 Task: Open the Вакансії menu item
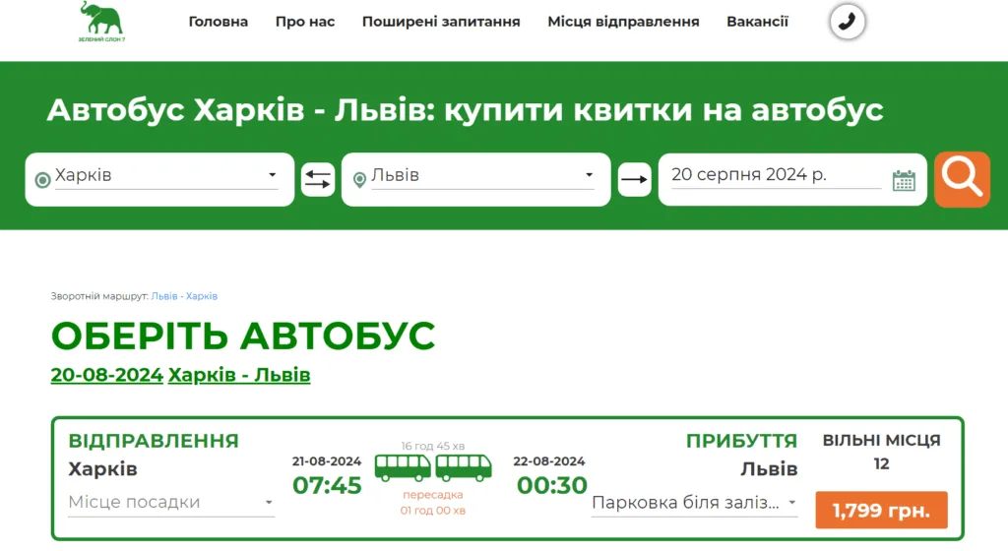(x=757, y=22)
